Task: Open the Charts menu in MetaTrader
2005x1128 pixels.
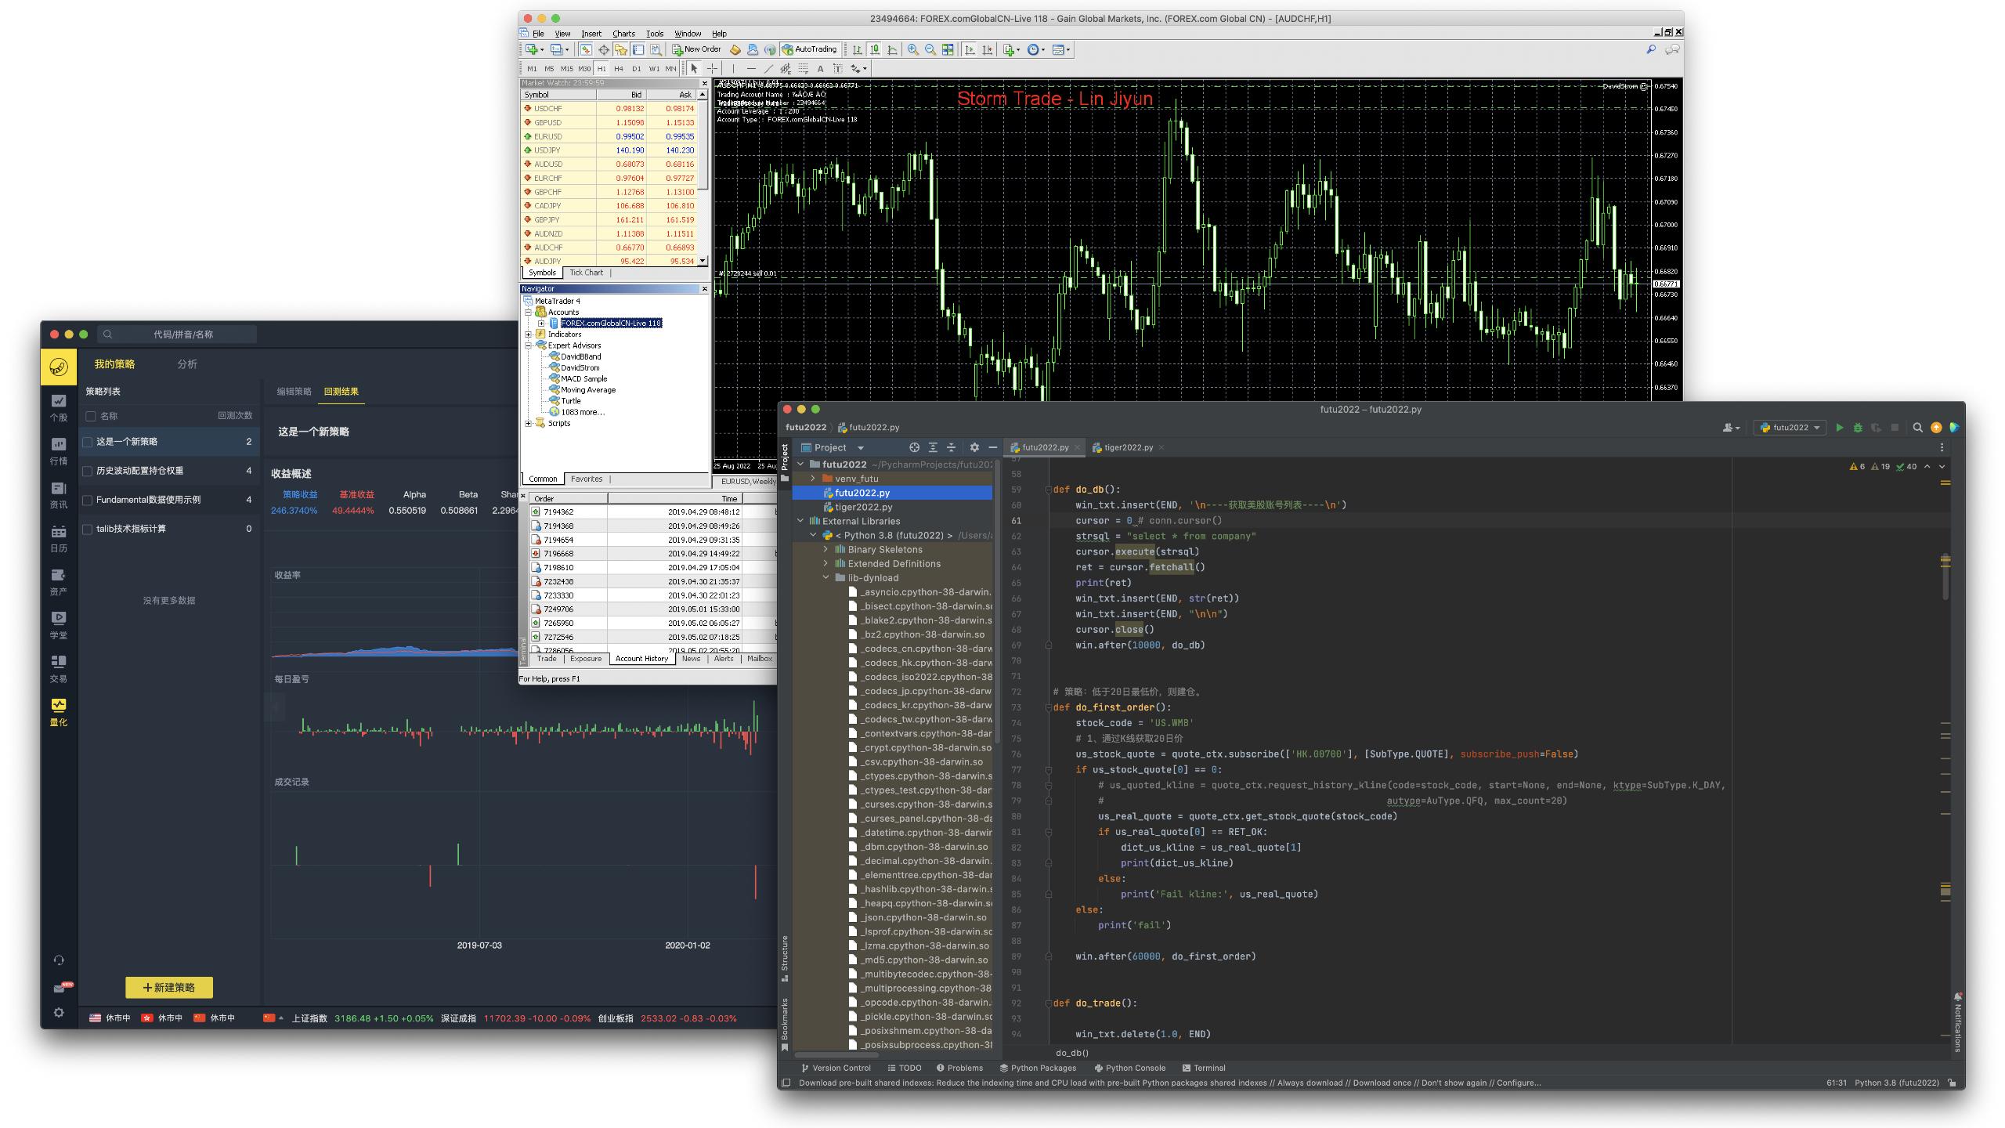Action: 623,34
